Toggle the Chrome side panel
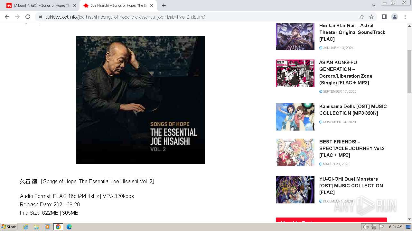Viewport: 412px width, 231px height. (x=384, y=17)
